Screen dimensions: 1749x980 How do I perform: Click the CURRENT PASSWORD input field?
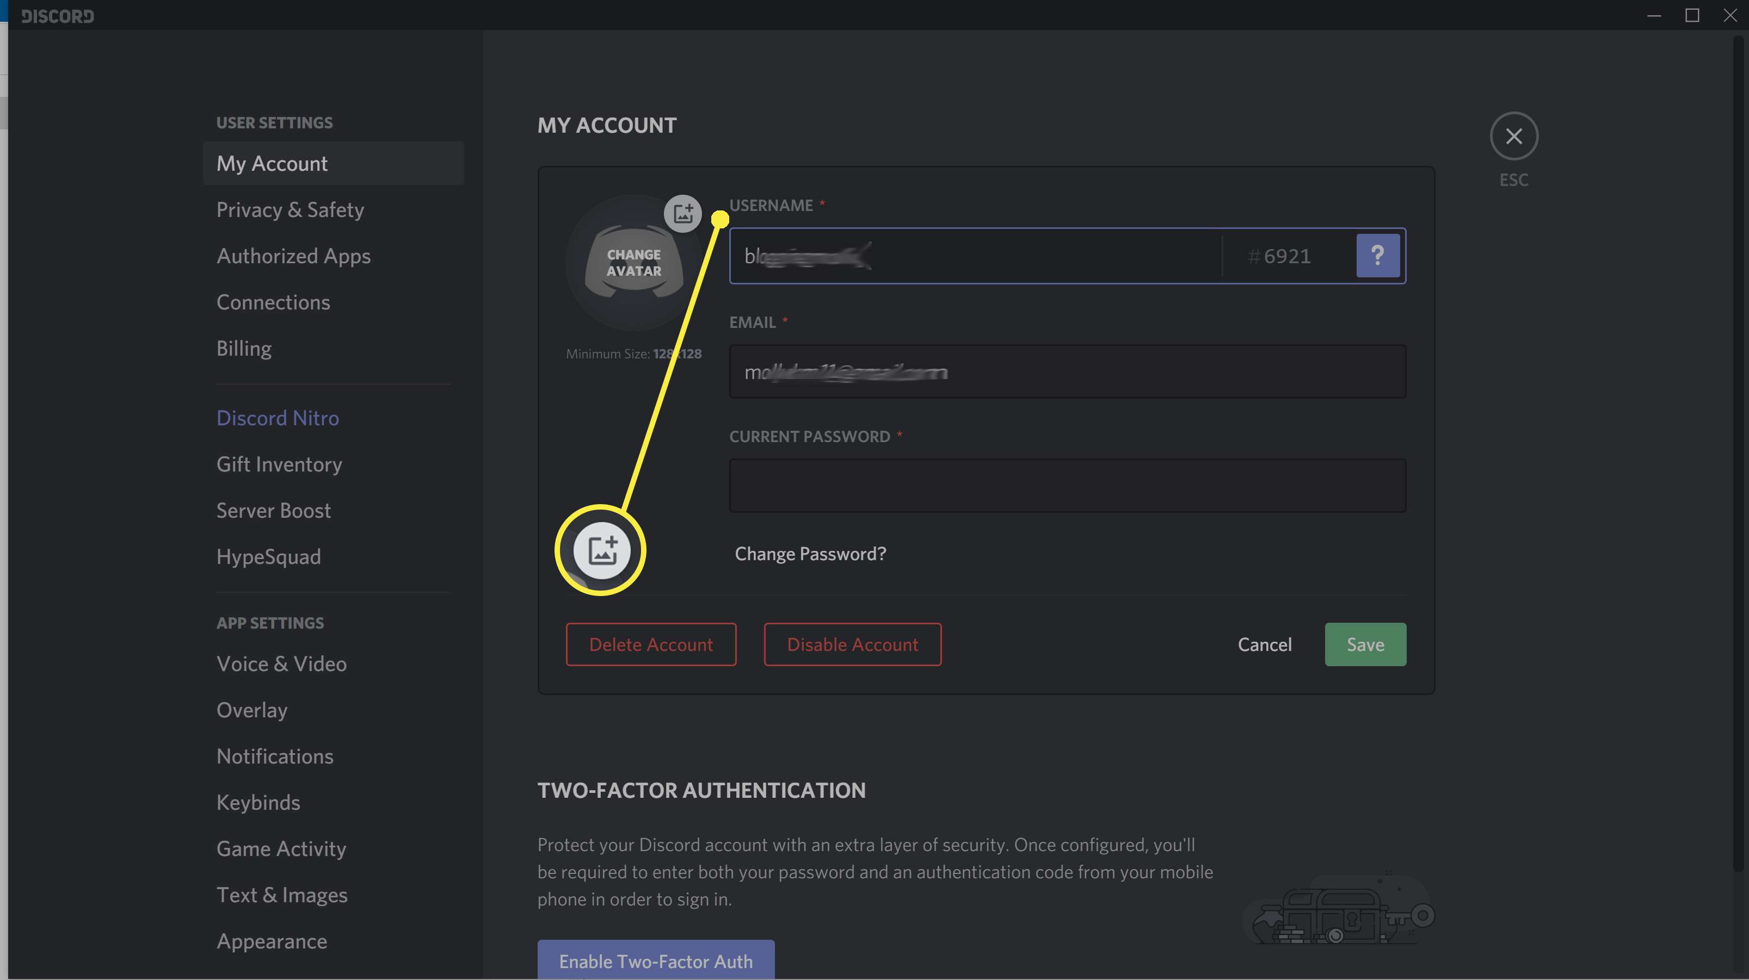click(x=1067, y=484)
